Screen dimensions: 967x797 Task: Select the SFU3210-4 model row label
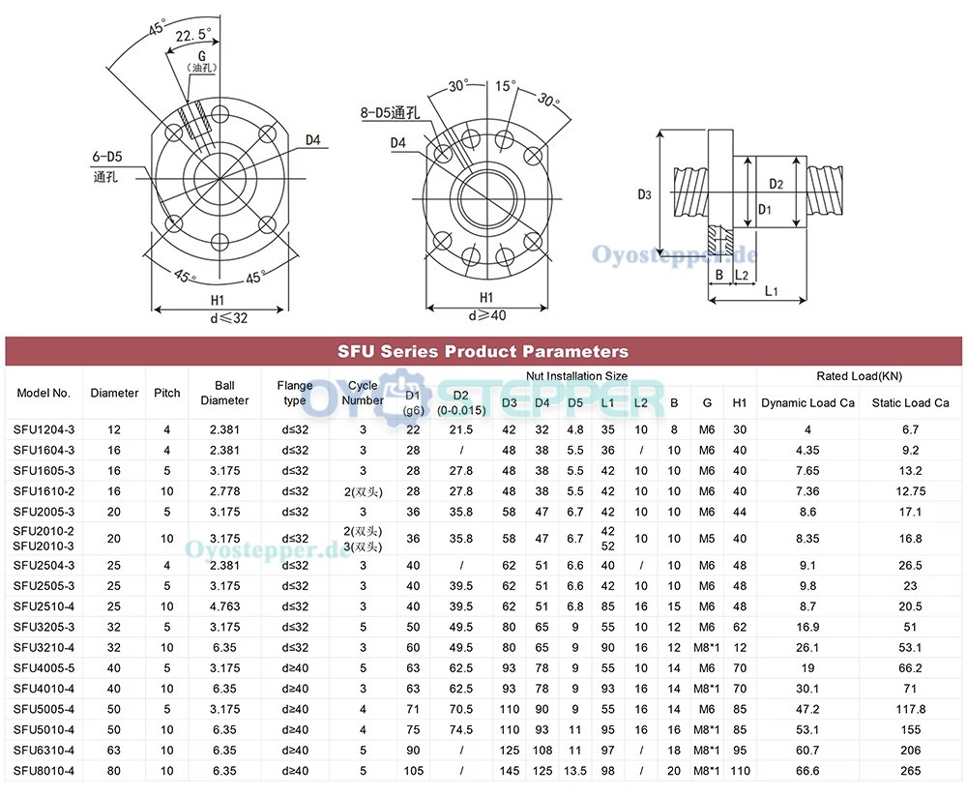point(44,646)
